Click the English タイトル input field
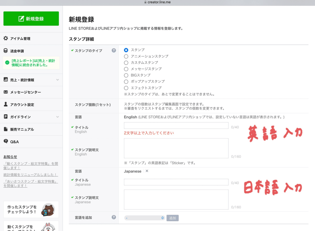This screenshot has width=315, height=231. click(x=176, y=125)
